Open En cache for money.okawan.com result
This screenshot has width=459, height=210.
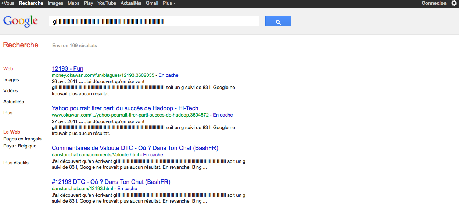168,75
